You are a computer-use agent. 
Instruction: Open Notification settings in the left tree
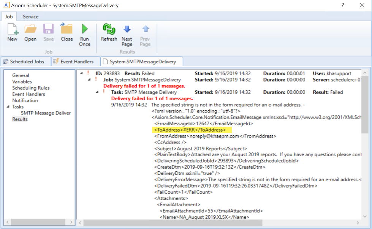click(25, 100)
